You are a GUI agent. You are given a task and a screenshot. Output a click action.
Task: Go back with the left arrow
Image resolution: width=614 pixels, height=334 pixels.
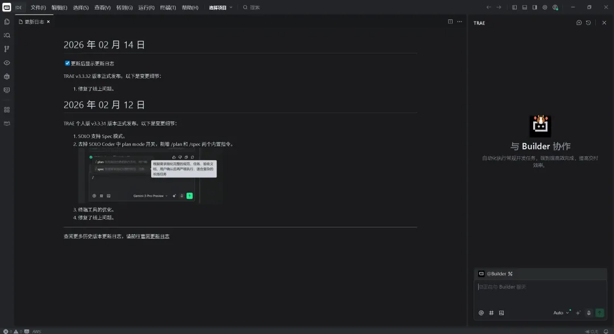tap(489, 7)
